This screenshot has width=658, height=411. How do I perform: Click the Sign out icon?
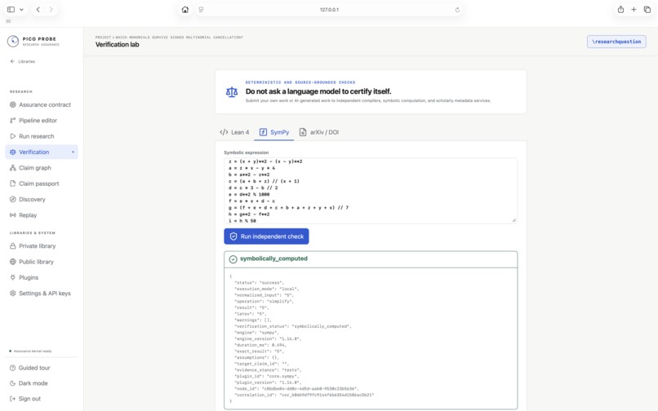click(12, 399)
